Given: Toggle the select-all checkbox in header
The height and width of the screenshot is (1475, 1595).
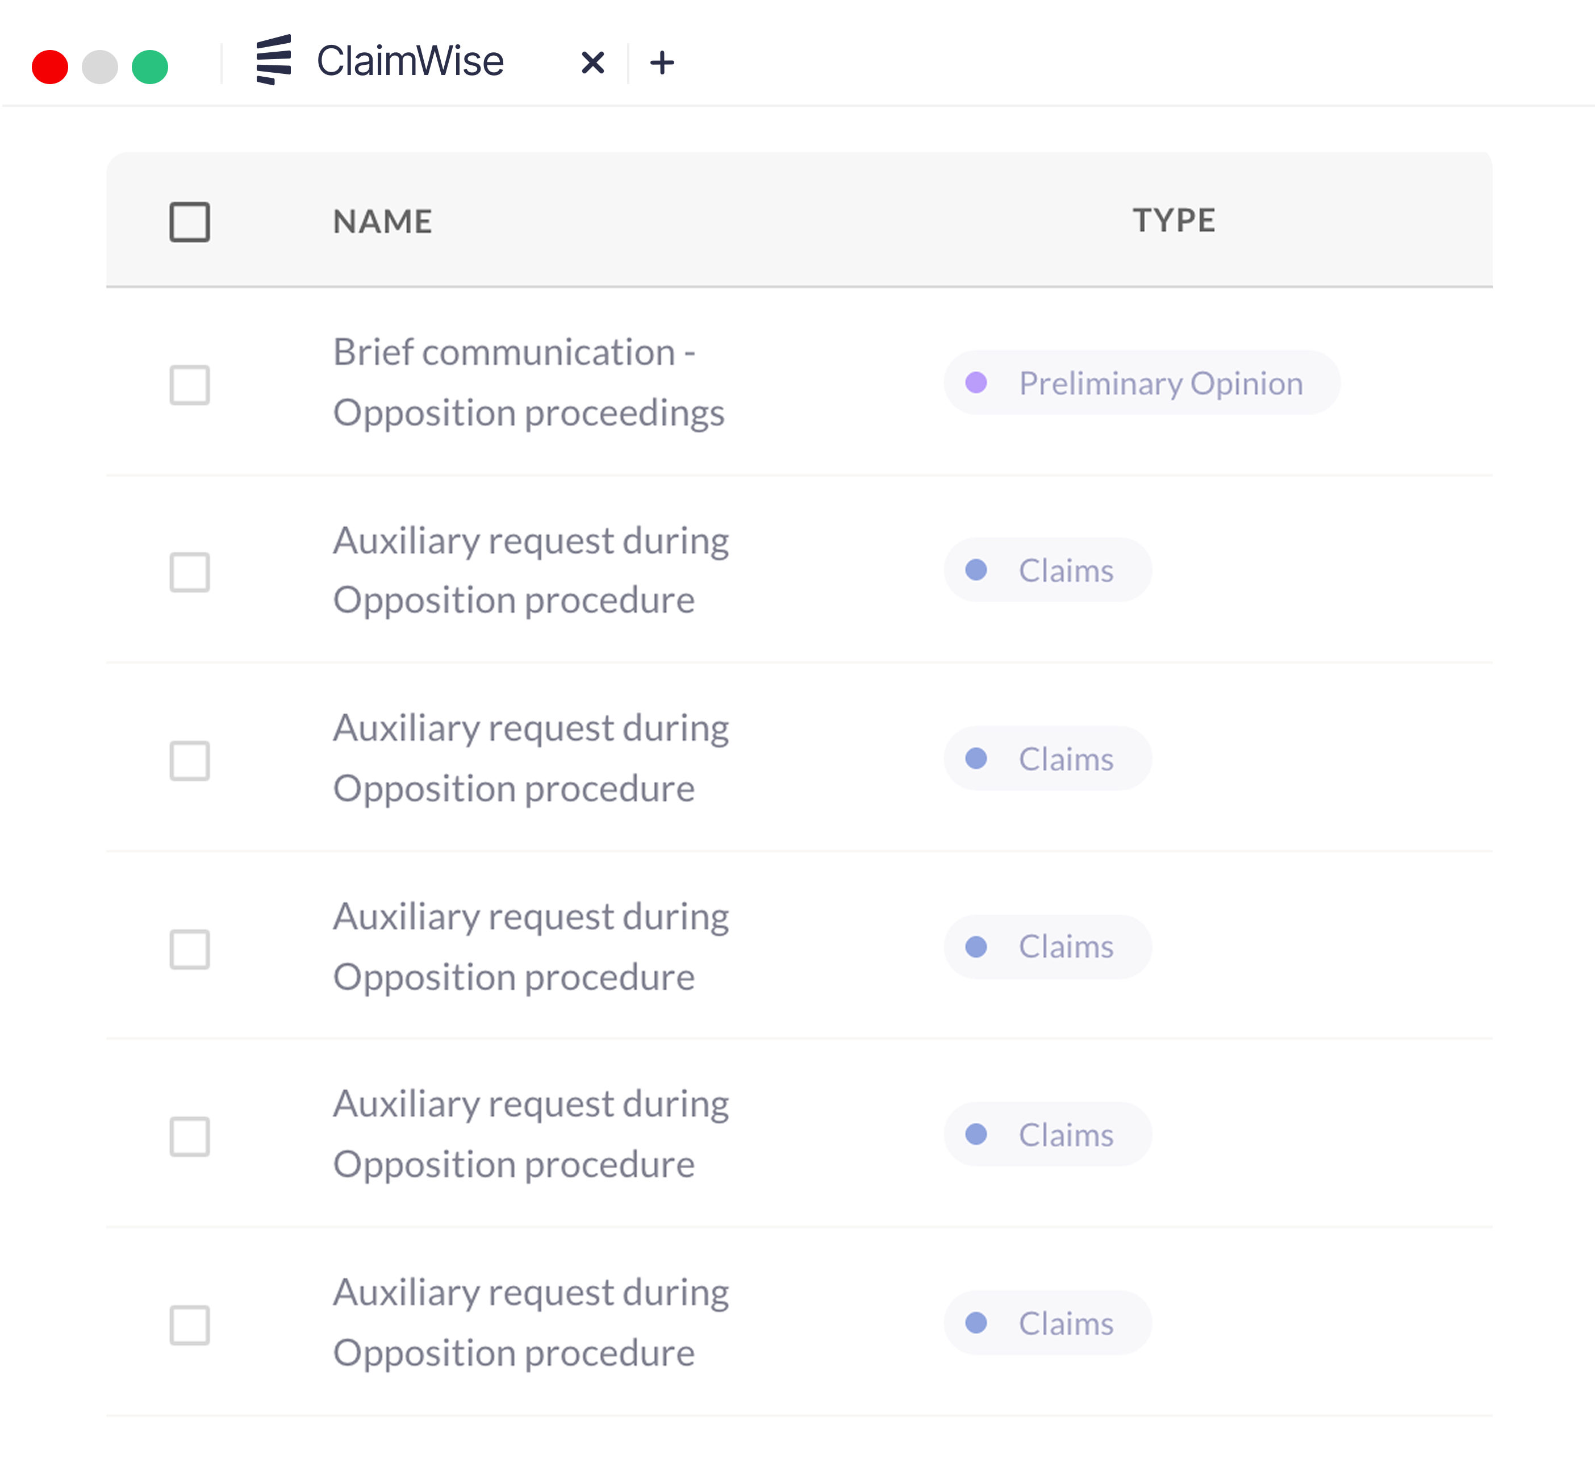Looking at the screenshot, I should 190,222.
